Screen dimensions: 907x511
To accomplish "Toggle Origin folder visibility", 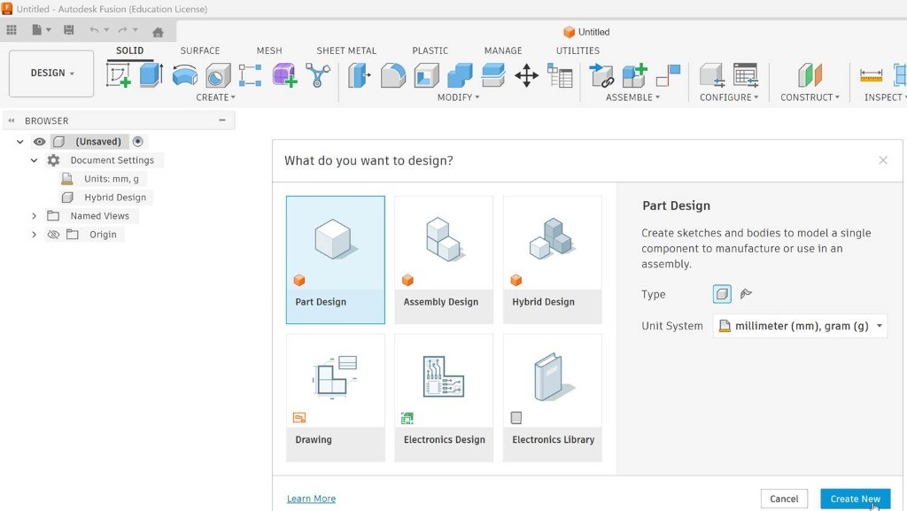I will 53,235.
